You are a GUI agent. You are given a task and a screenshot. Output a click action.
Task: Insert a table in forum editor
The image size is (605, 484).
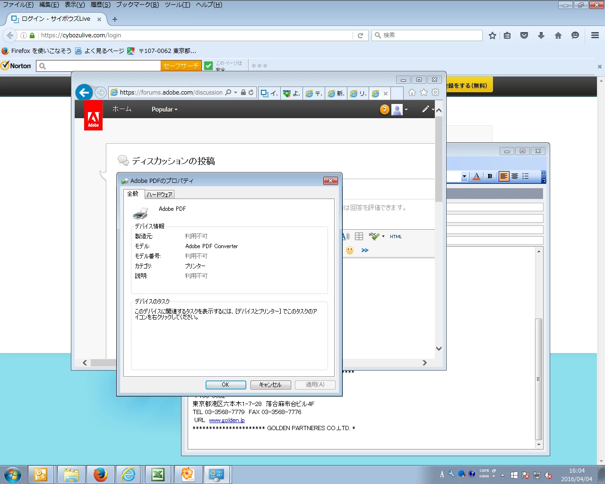359,236
